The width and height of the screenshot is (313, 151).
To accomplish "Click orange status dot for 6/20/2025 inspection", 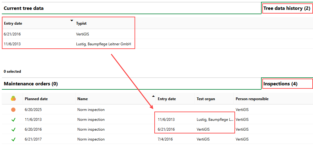I will click(x=13, y=110).
